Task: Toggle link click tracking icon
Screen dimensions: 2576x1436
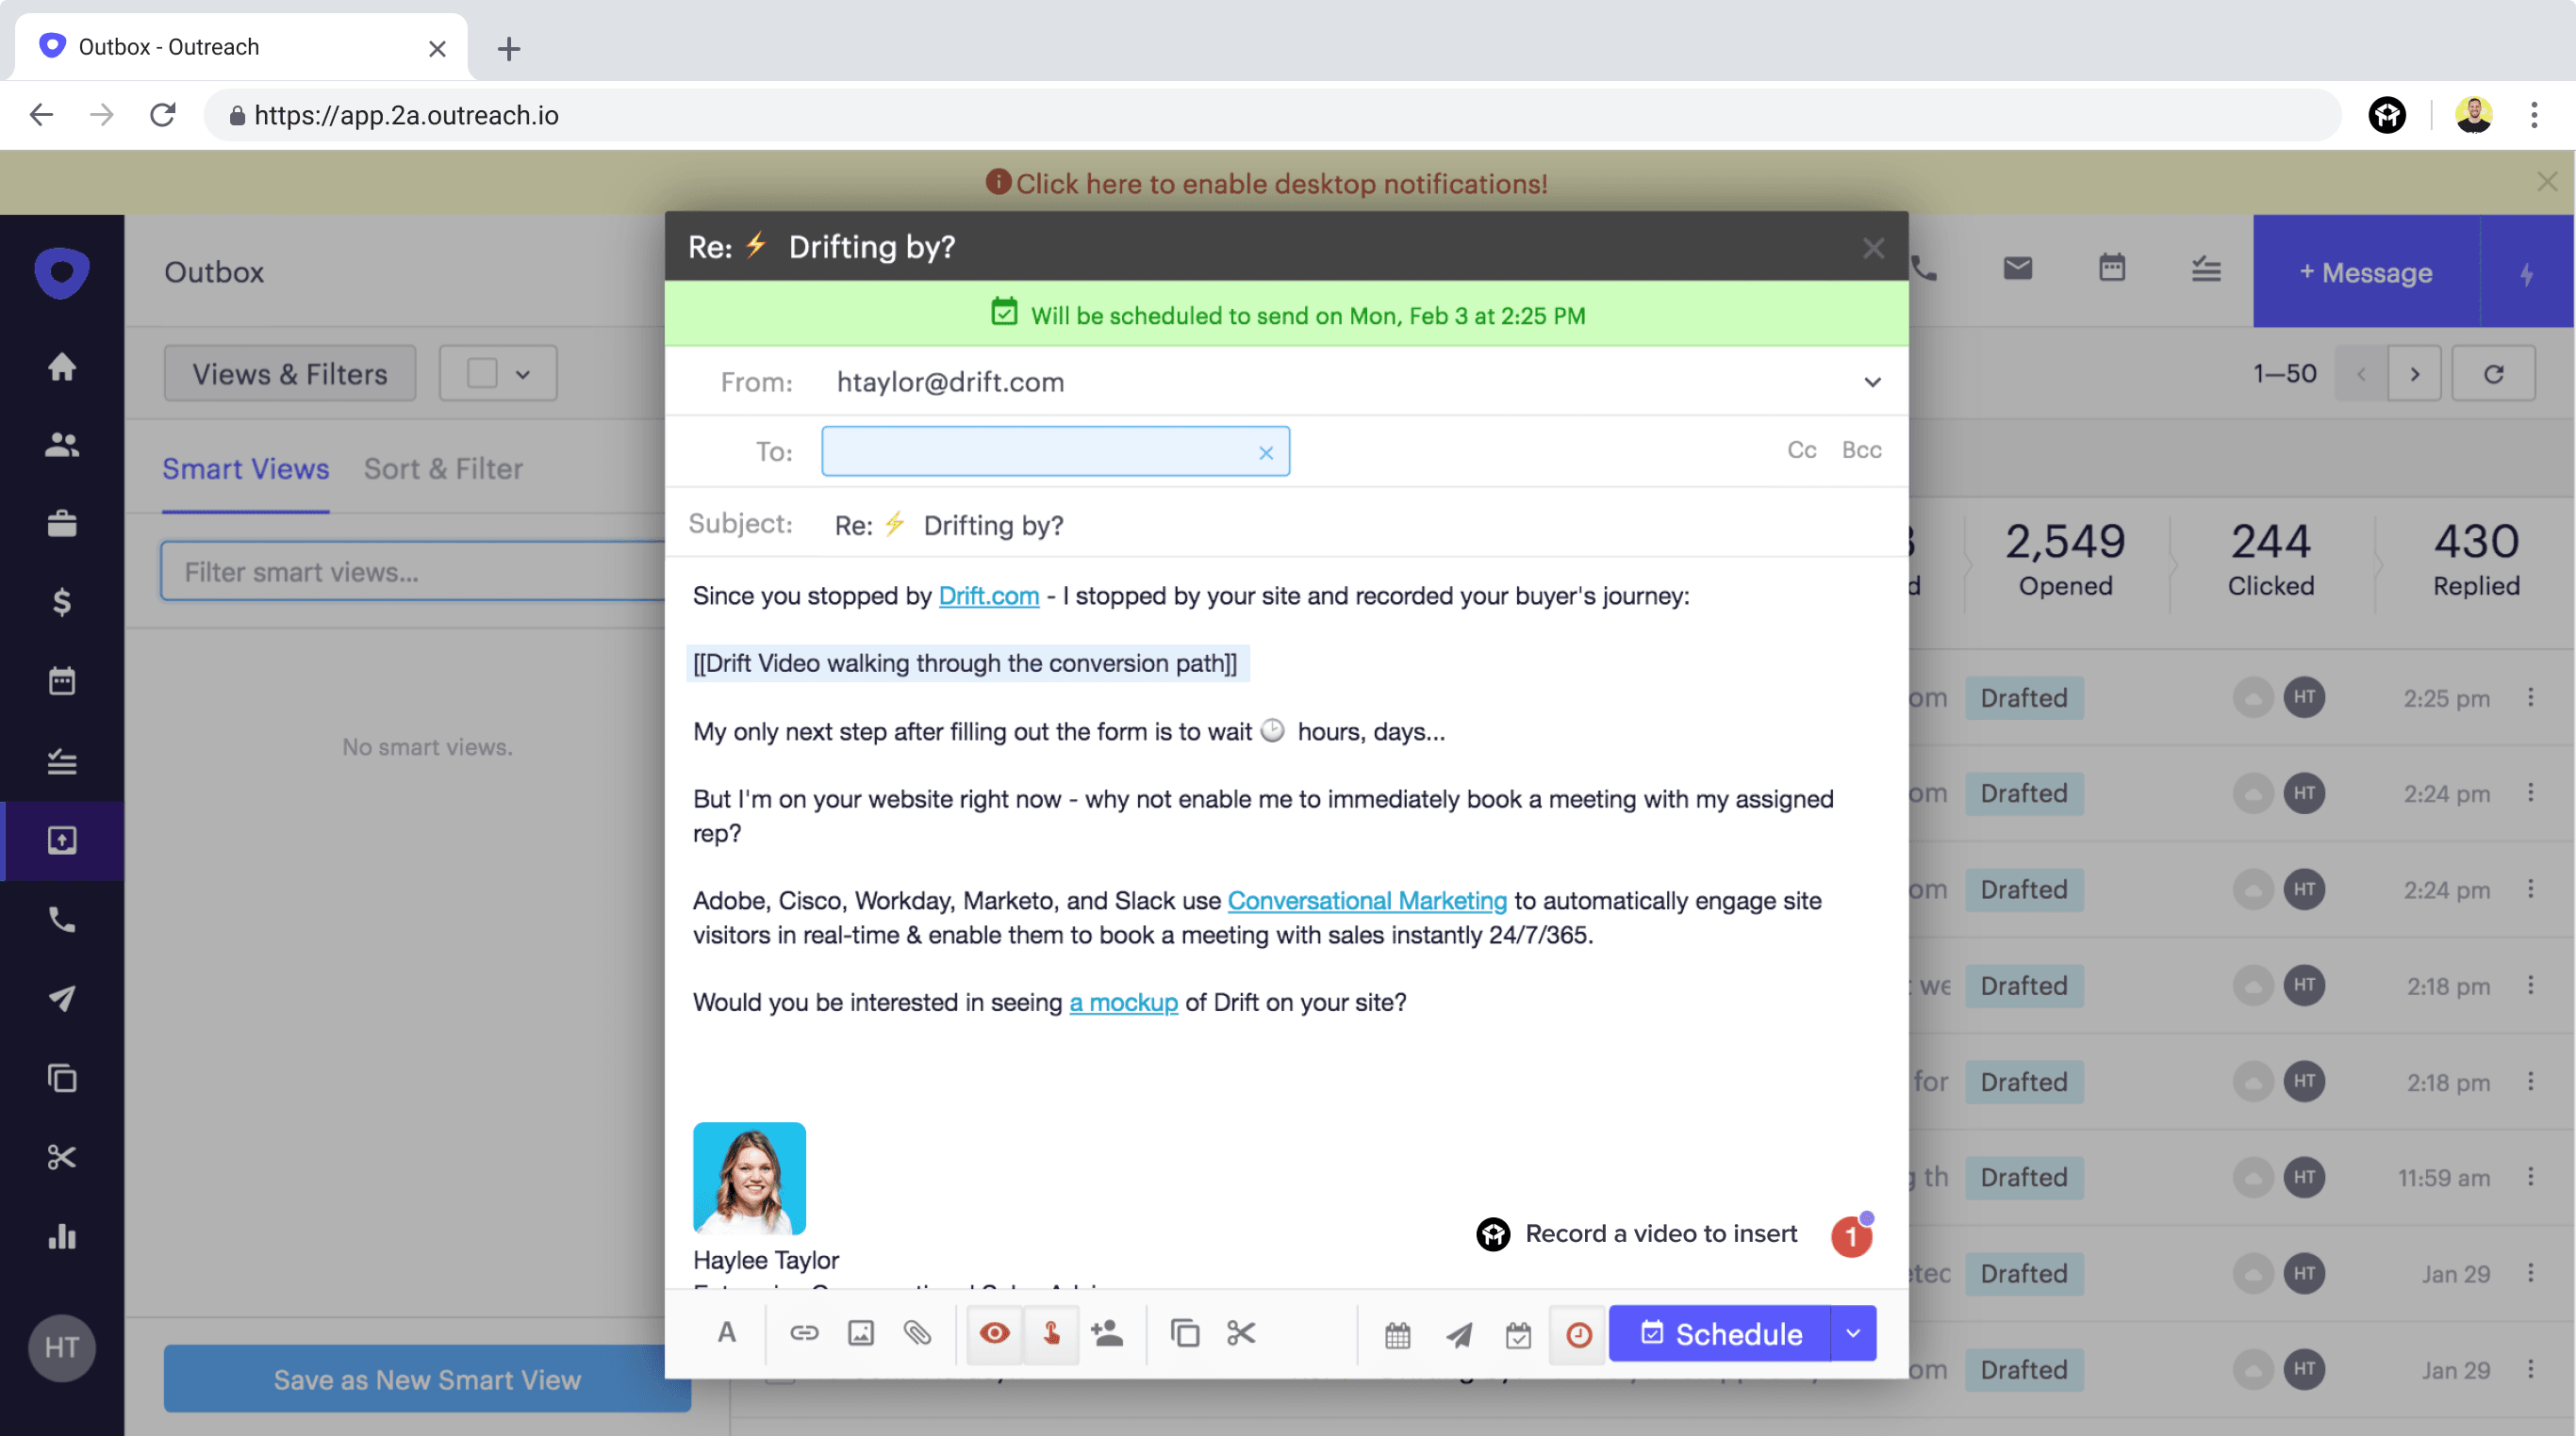Action: click(x=1051, y=1333)
